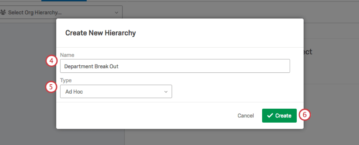This screenshot has width=359, height=145.
Task: Click the blue active tab at top
Action: click(64, 1)
